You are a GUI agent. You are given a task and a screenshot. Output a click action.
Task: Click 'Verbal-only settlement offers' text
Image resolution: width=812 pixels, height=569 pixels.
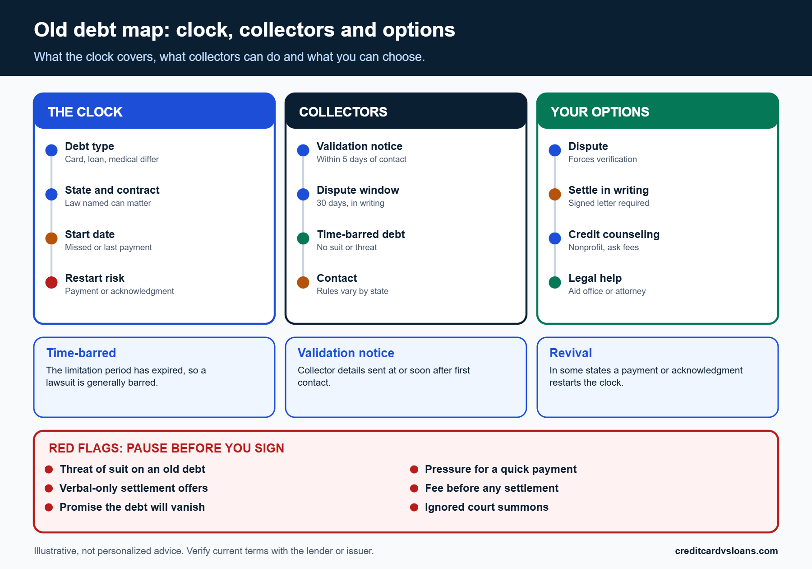[134, 488]
